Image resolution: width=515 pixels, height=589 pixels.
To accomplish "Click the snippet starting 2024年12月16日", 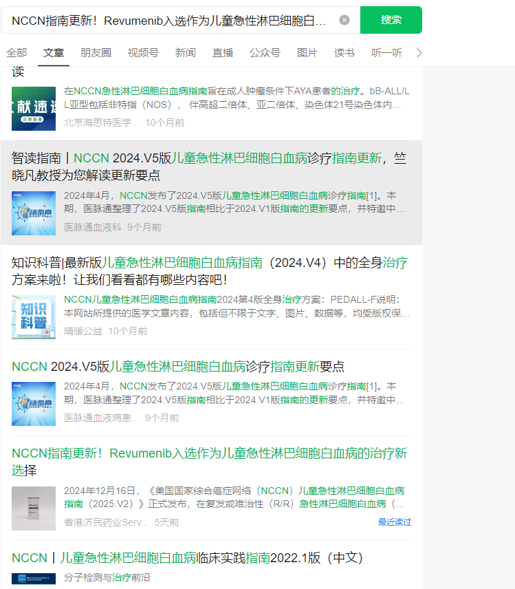I will pyautogui.click(x=234, y=497).
